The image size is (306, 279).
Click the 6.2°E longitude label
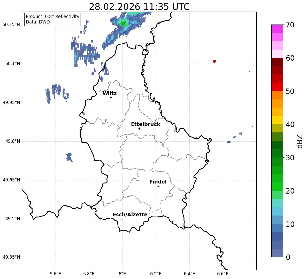[156, 274]
